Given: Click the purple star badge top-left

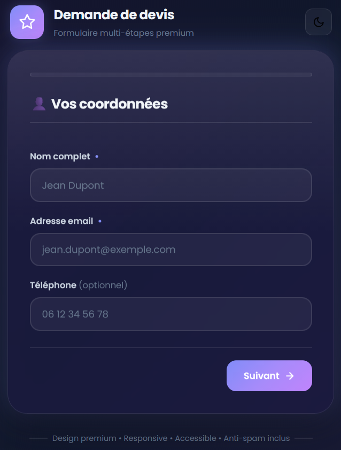Looking at the screenshot, I should click(27, 22).
